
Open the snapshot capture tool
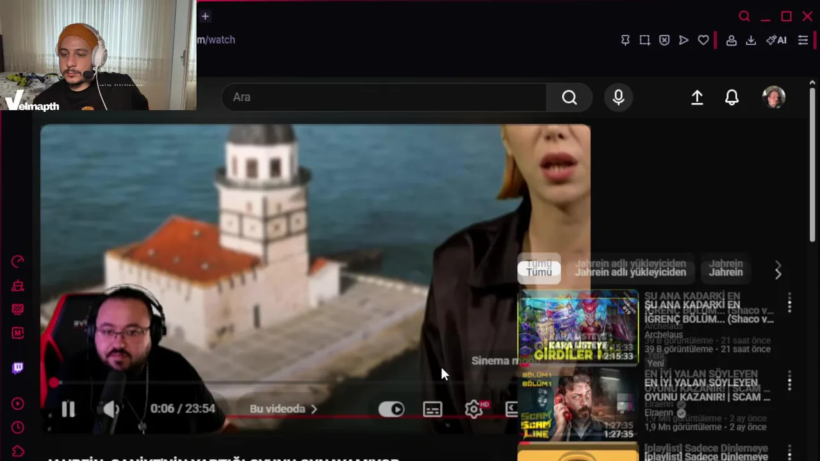click(x=644, y=40)
